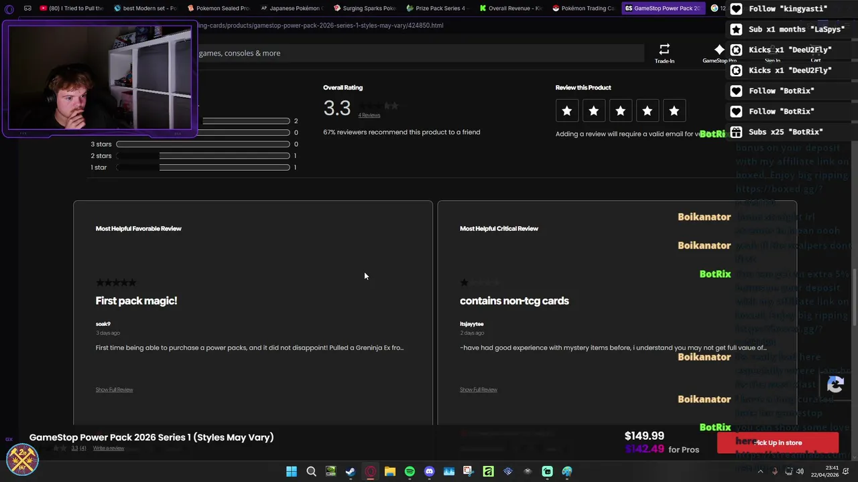Click reviewer name 'soak9'
This screenshot has width=858, height=482.
click(103, 324)
